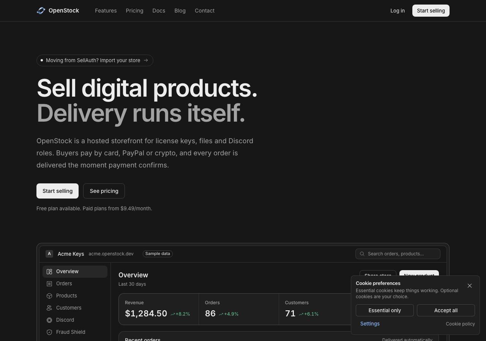
Task: Click the Products box icon in sidebar
Action: (x=49, y=296)
